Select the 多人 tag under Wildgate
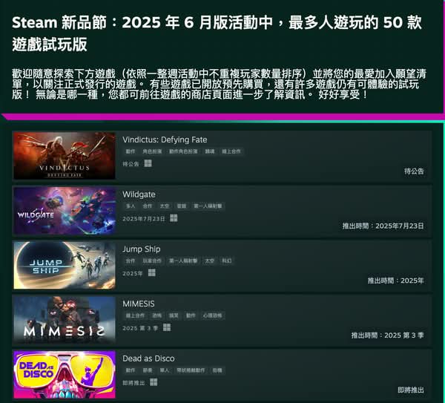 tap(131, 206)
